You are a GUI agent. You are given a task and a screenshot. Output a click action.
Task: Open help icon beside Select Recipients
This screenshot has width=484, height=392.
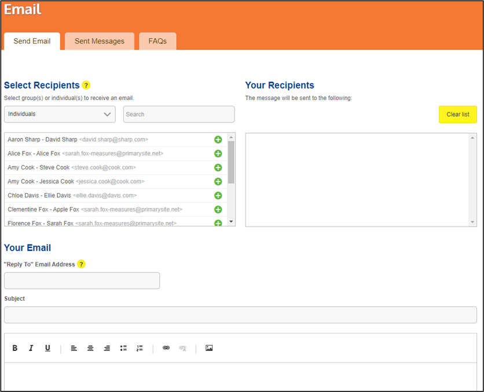tap(86, 86)
